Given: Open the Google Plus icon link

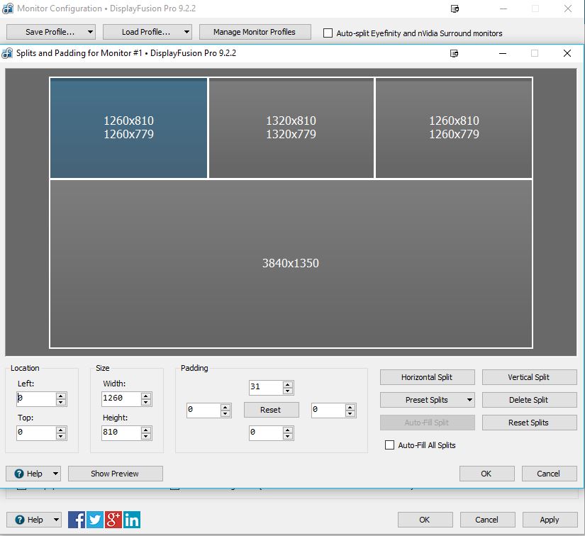Looking at the screenshot, I should (113, 520).
